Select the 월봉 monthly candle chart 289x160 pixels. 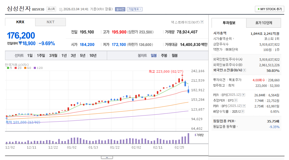pyautogui.click(x=175, y=55)
